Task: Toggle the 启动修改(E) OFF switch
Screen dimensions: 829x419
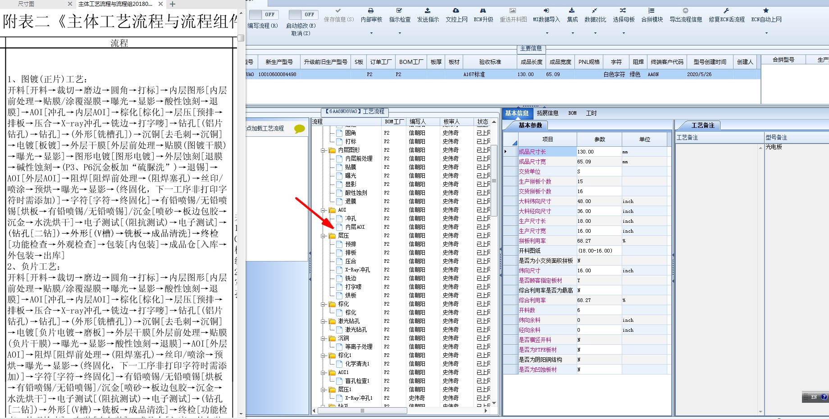Action: [x=303, y=14]
